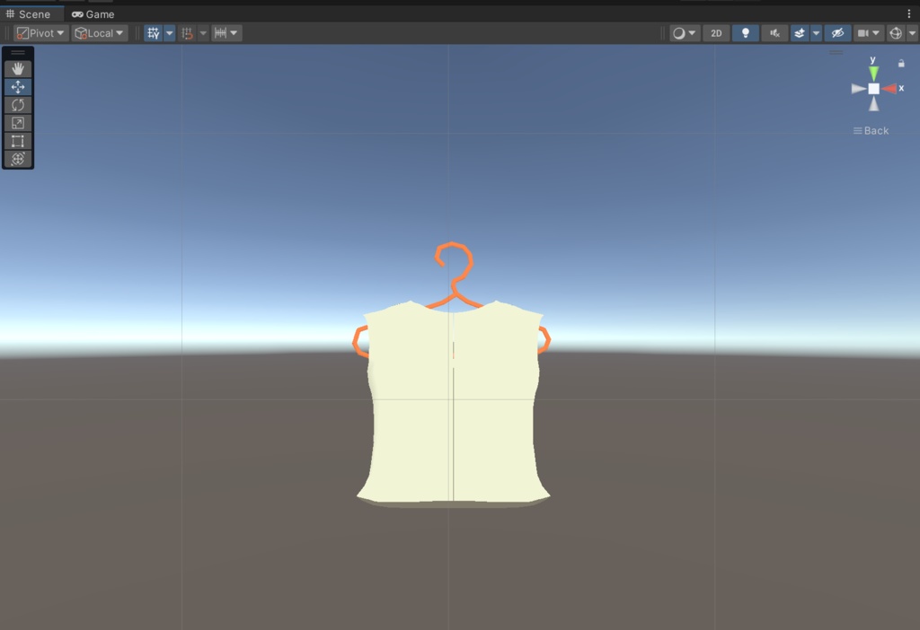
Task: Select the Rect tool
Action: coord(18,141)
